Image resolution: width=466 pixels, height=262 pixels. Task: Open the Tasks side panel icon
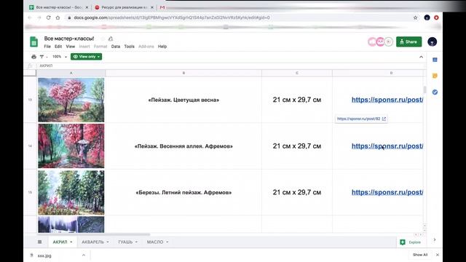coord(435,92)
